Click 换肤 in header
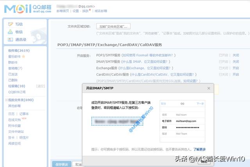The image size is (250, 167). [85, 11]
